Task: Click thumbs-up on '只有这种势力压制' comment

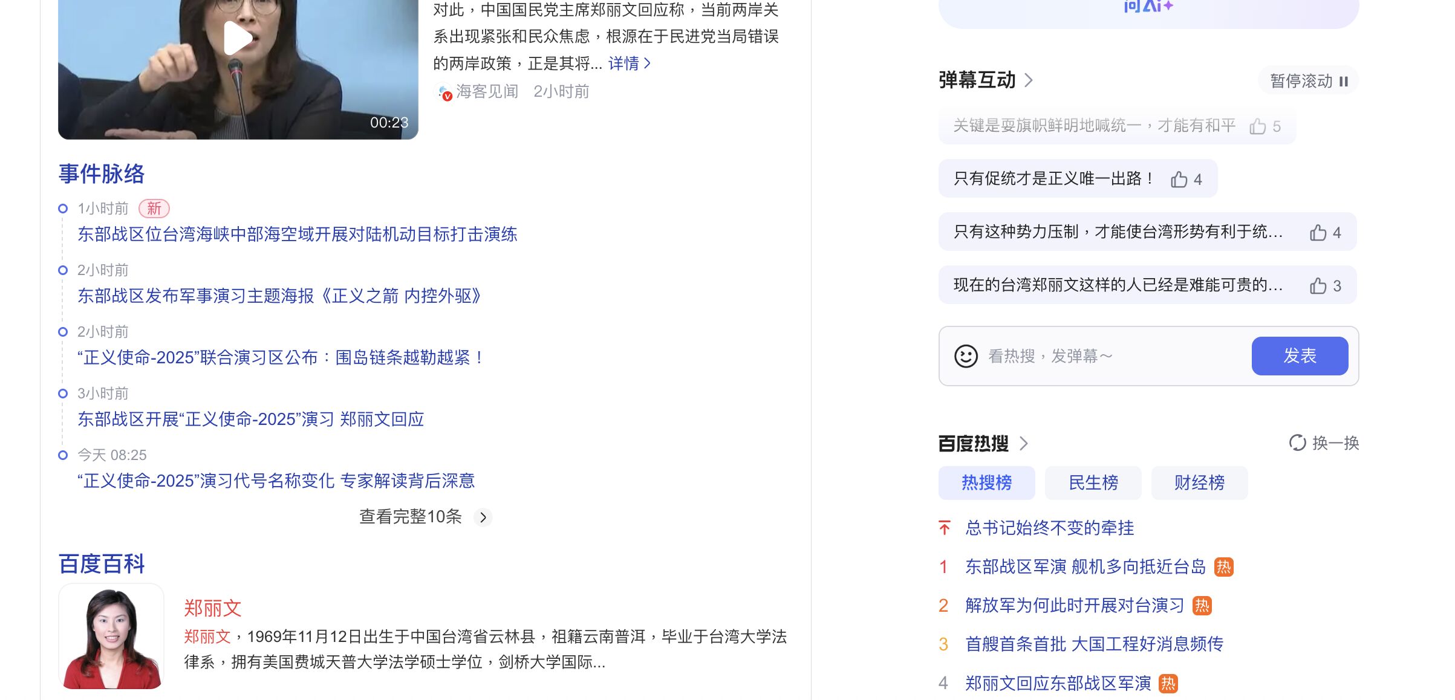Action: click(1318, 233)
